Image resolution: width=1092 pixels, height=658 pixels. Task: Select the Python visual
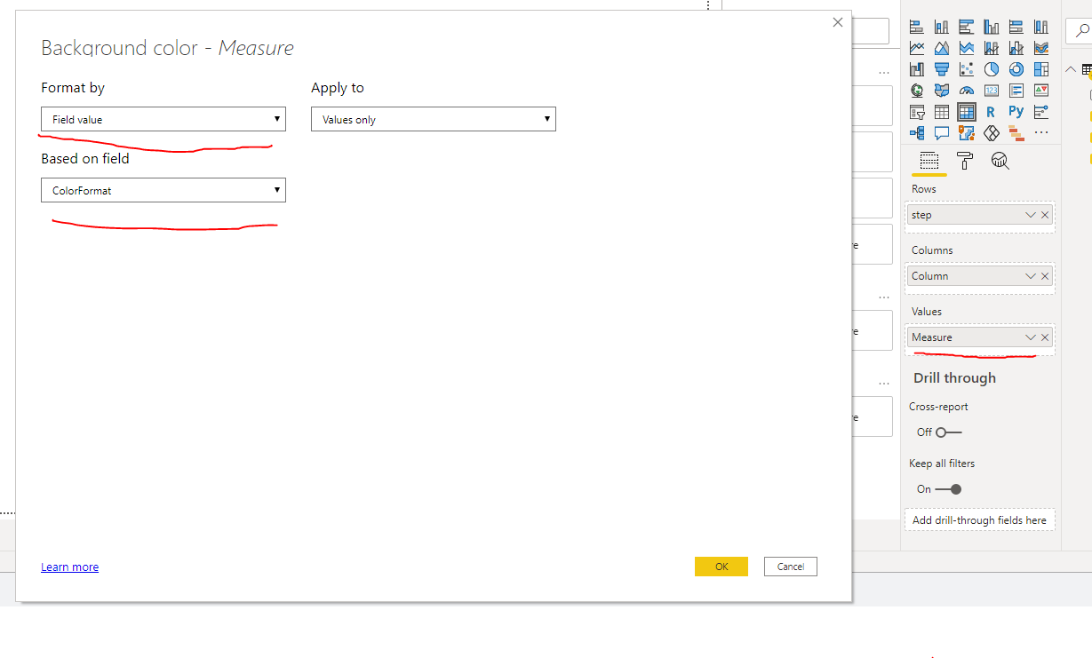point(1016,112)
